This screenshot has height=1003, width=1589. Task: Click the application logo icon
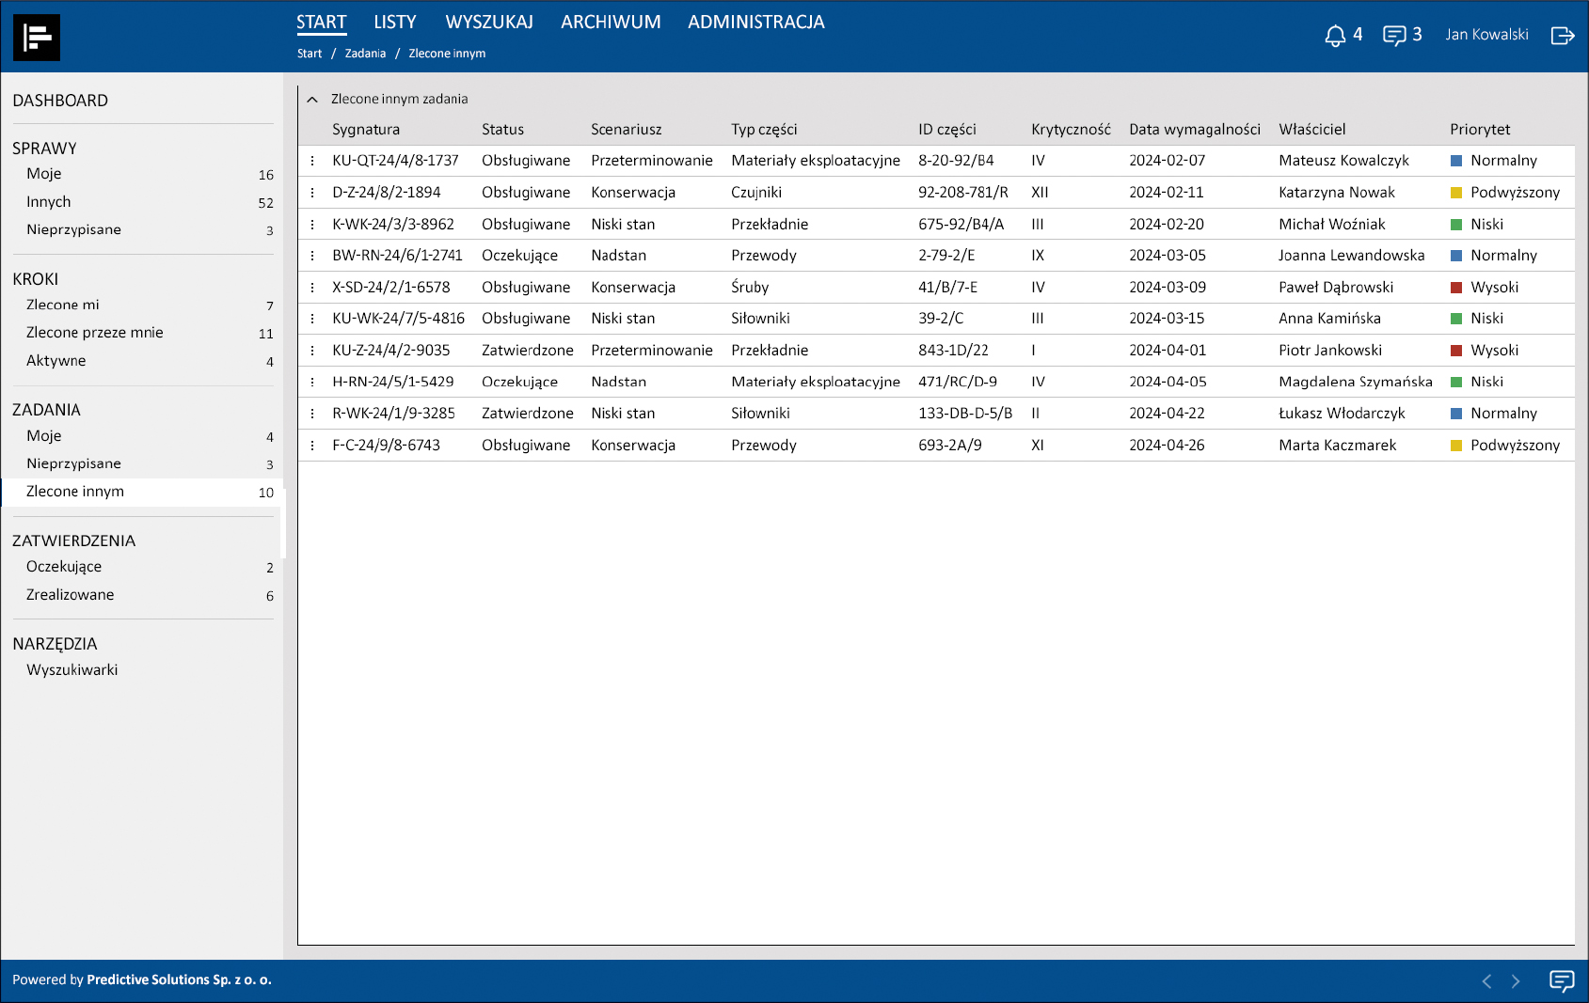(x=37, y=38)
